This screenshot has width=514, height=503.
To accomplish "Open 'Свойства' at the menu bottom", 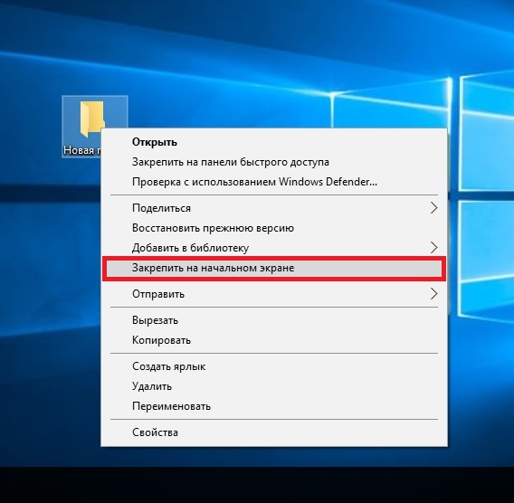I will click(155, 432).
